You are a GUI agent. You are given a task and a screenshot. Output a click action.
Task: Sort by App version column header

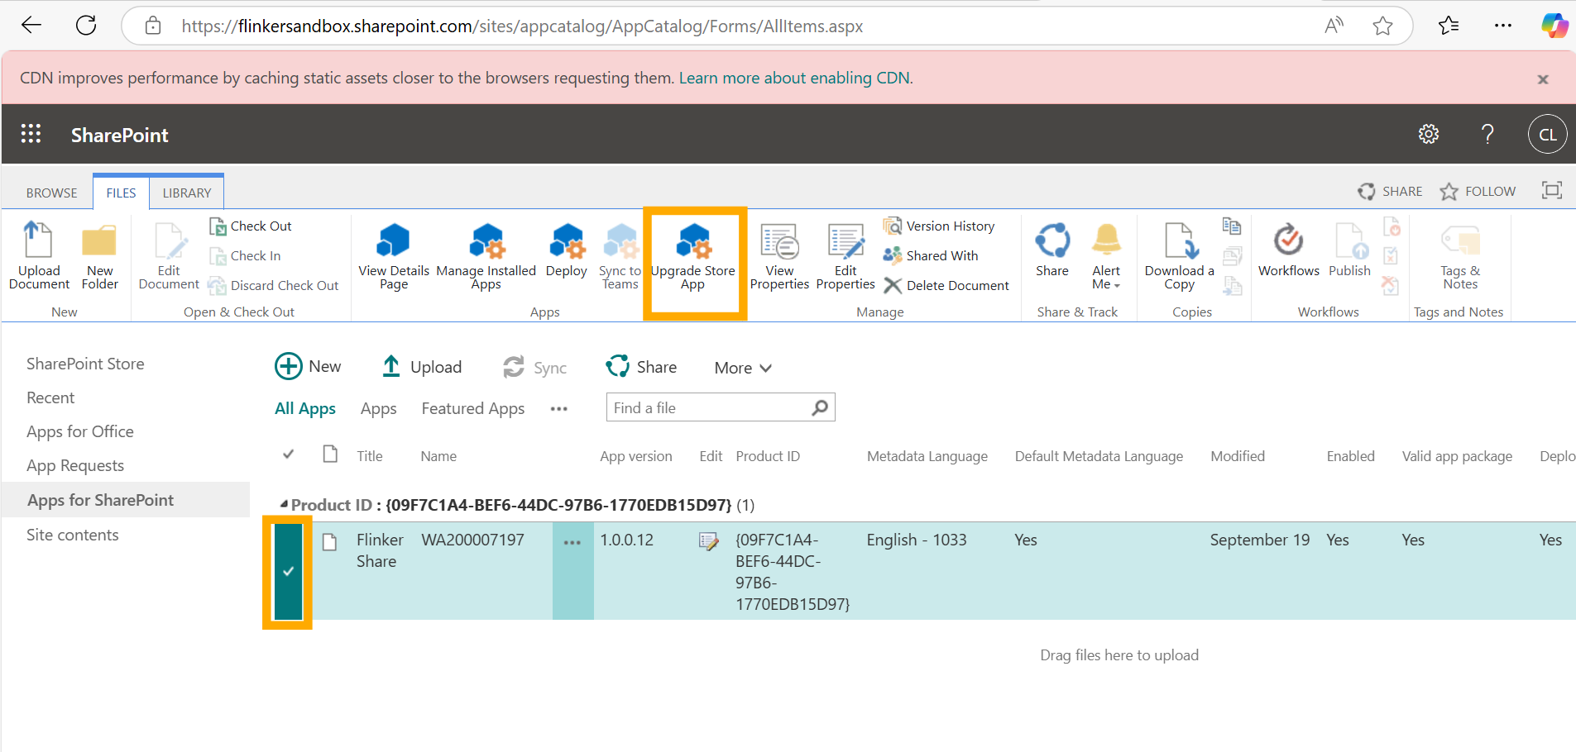pyautogui.click(x=636, y=455)
